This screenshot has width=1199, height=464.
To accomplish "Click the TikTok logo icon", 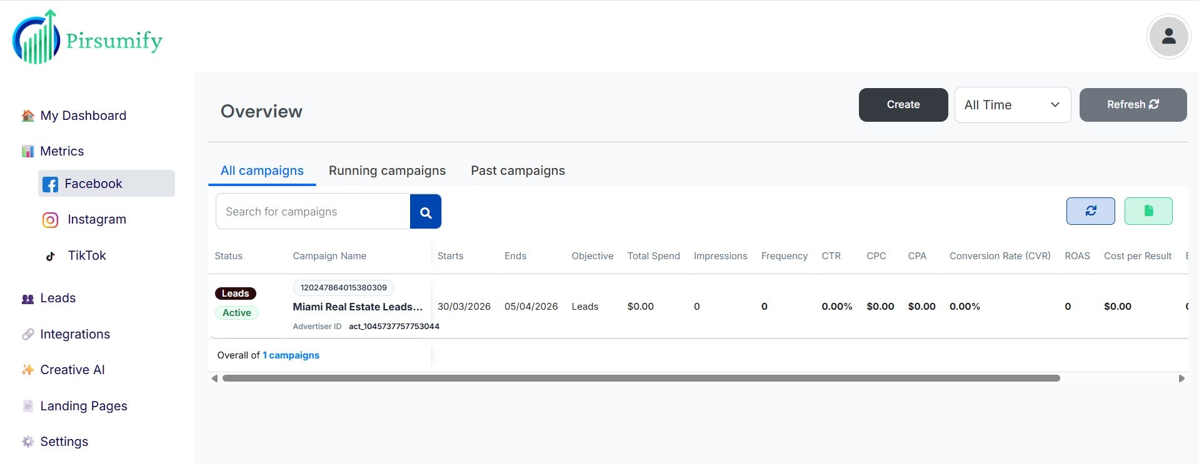I will tap(51, 256).
